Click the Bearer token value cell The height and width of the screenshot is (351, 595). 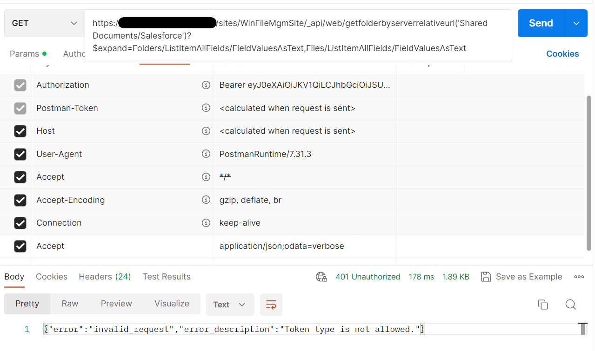305,85
